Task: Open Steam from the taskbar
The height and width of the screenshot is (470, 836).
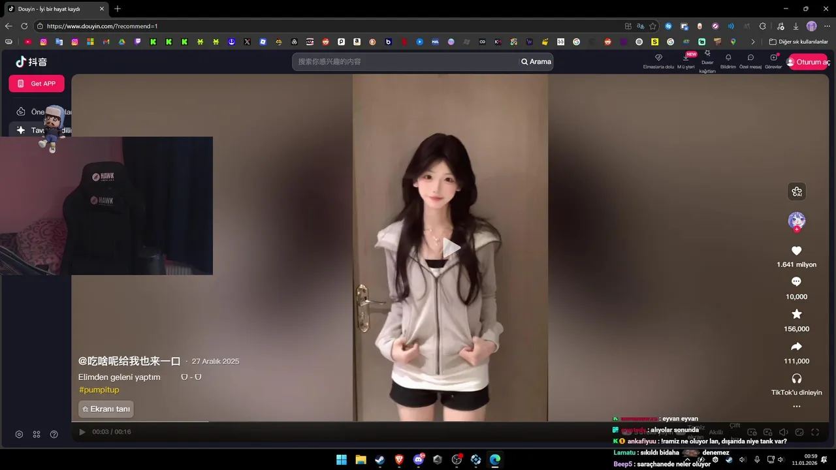Action: (x=379, y=460)
